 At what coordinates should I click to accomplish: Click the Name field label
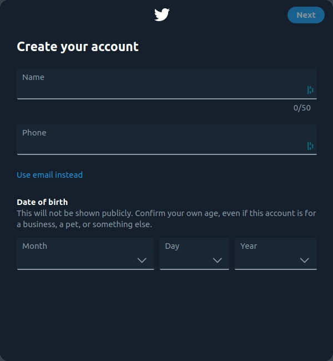pos(33,77)
